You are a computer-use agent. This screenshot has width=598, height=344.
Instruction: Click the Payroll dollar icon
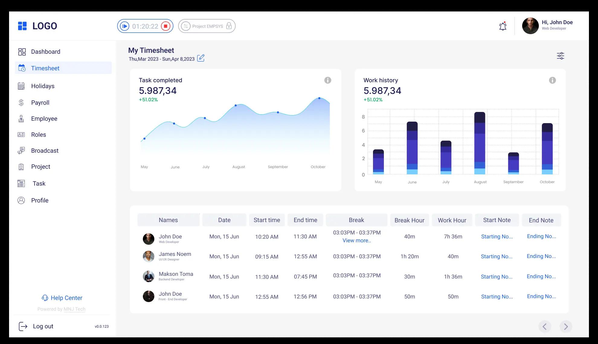coord(21,103)
